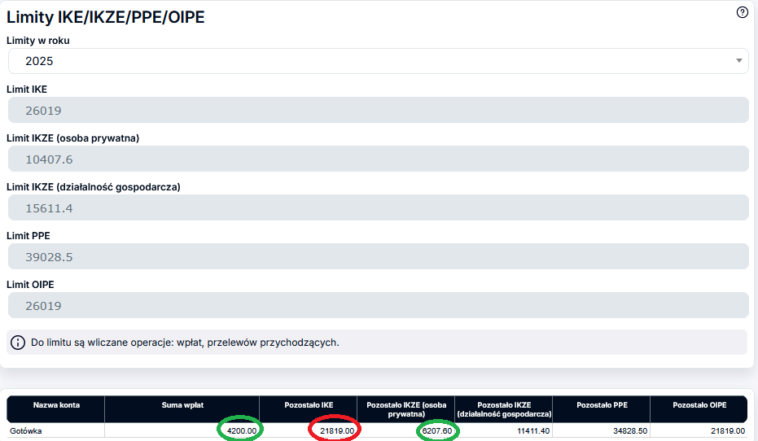The image size is (758, 441).
Task: Click the 'Pozostało IKE' column header
Action: coord(308,404)
